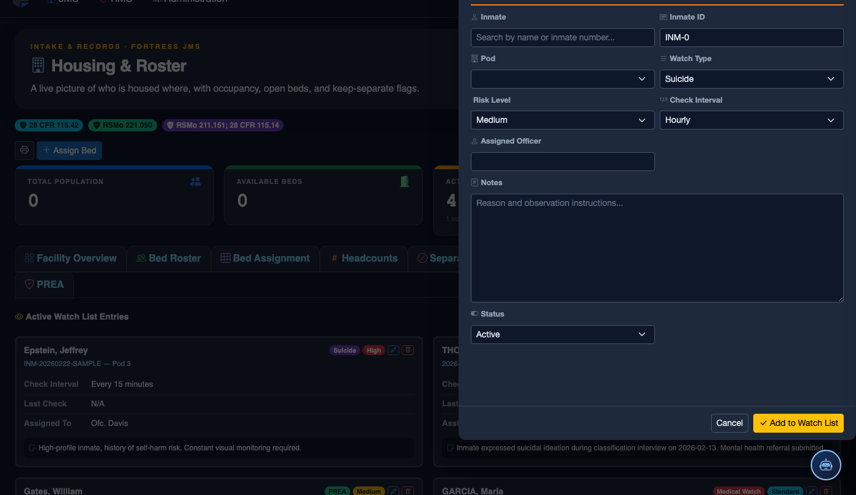
Task: Open the Bed Roster tab
Action: tap(169, 258)
